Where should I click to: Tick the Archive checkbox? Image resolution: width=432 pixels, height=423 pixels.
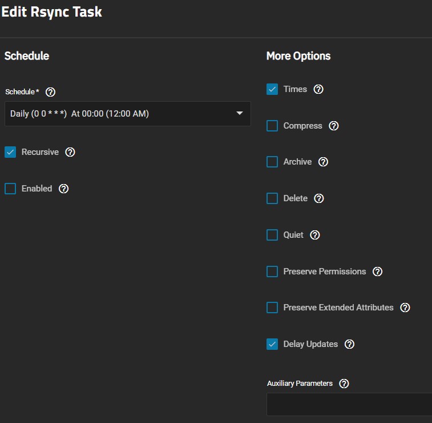tap(272, 162)
